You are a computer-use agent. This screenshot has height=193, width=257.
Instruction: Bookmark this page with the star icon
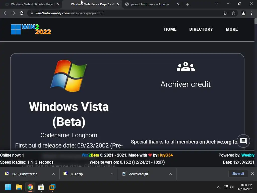tap(233, 13)
